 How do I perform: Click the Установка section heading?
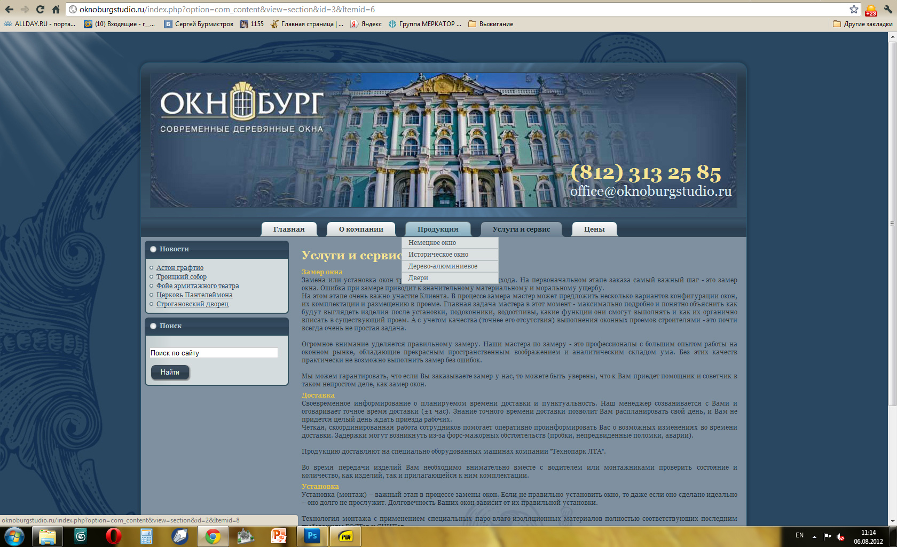tap(320, 487)
